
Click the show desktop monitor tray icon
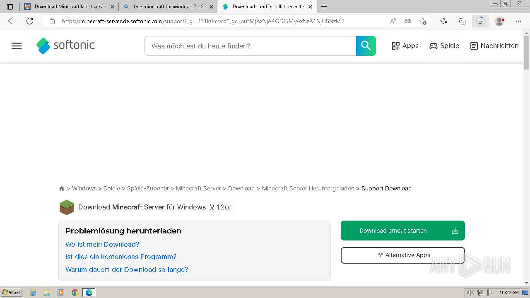(x=525, y=293)
